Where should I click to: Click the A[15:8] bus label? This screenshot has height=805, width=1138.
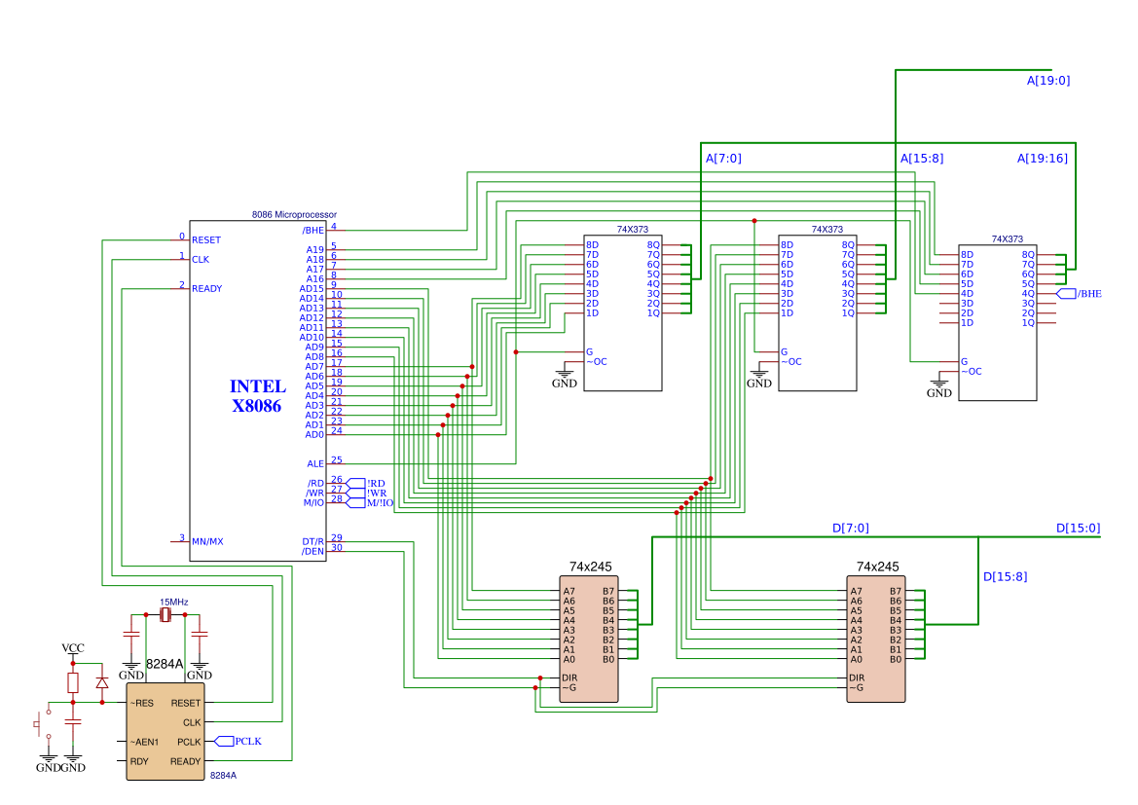coord(922,159)
